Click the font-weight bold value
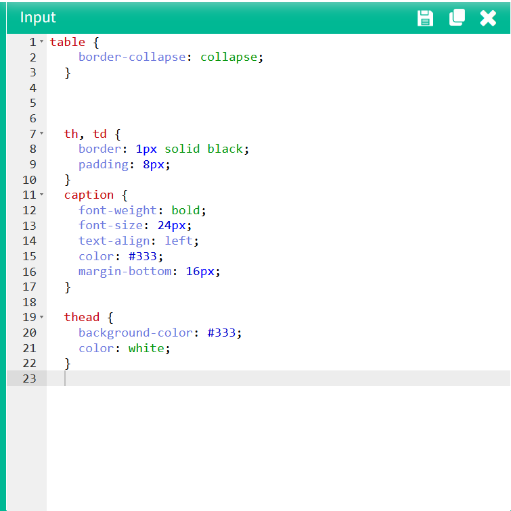Viewport: 511px width, 511px height. tap(185, 210)
